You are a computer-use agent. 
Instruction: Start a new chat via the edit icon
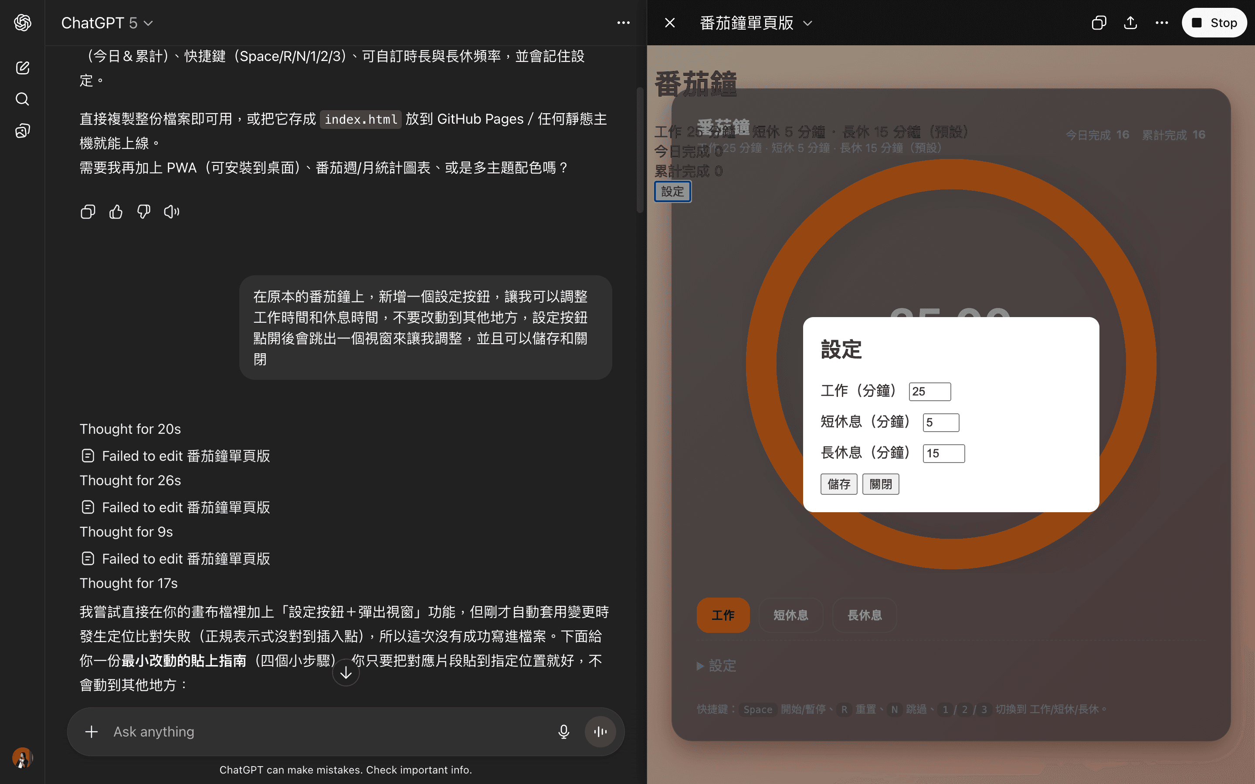22,68
